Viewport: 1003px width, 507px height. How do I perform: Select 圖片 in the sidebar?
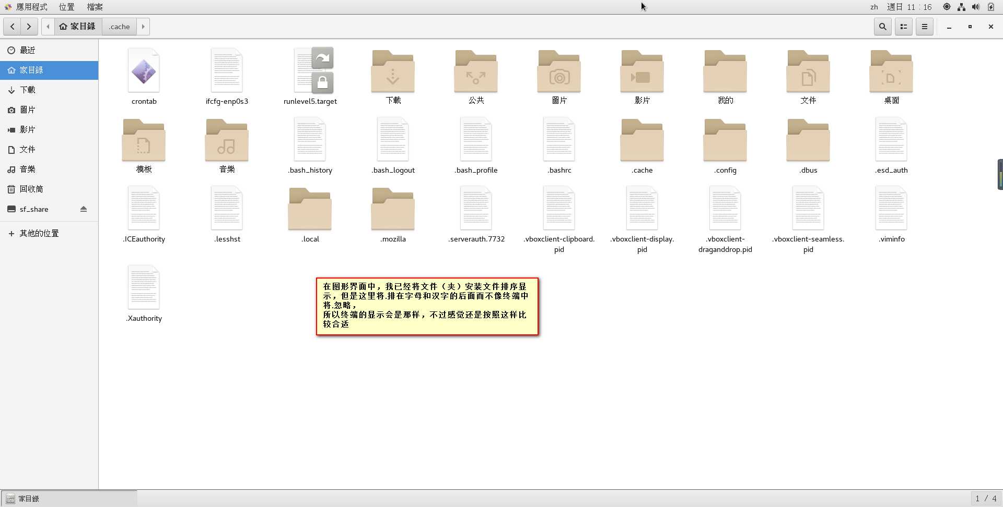(49, 110)
